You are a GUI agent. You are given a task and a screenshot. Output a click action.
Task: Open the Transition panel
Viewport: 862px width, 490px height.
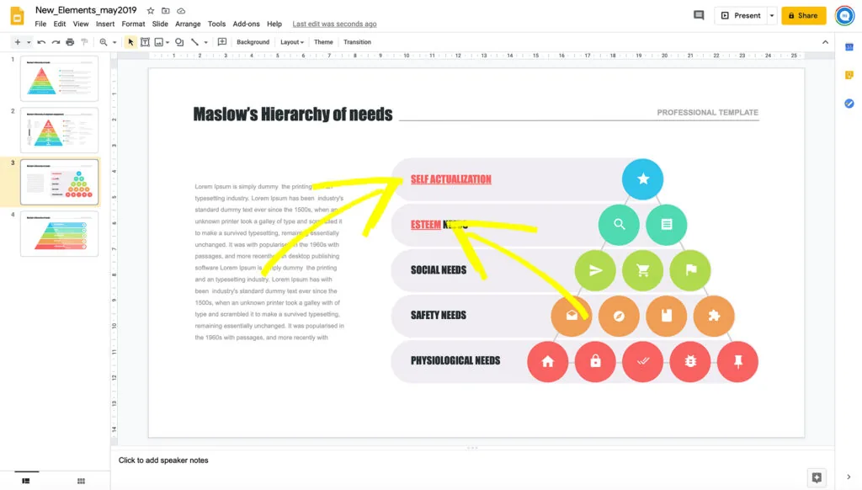coord(357,42)
